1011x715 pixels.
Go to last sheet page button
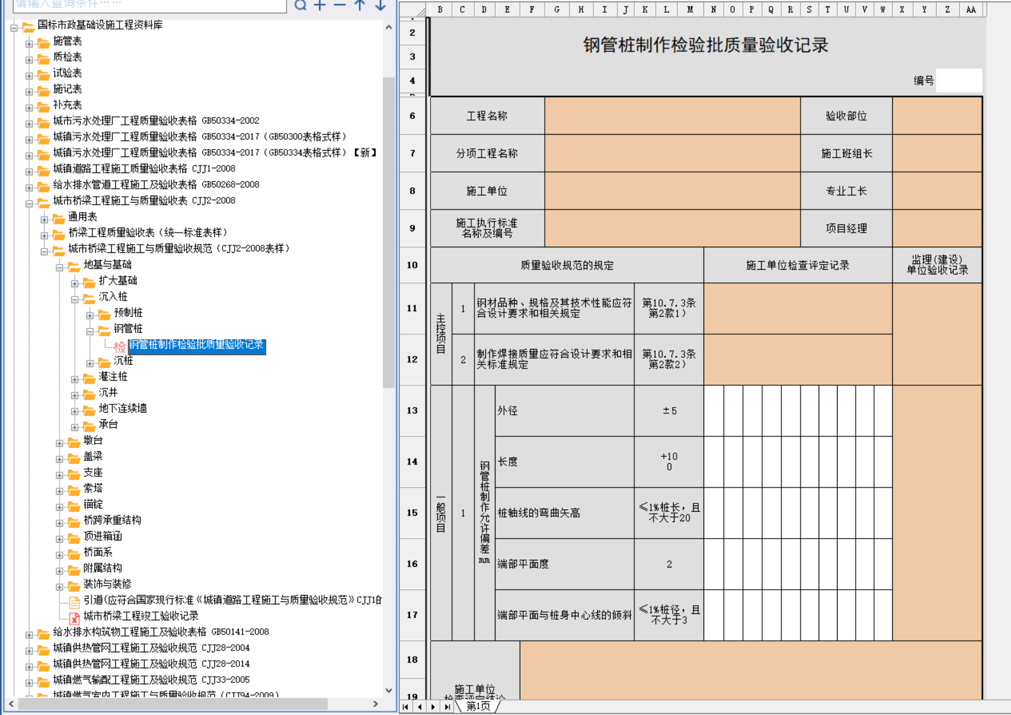tap(448, 707)
